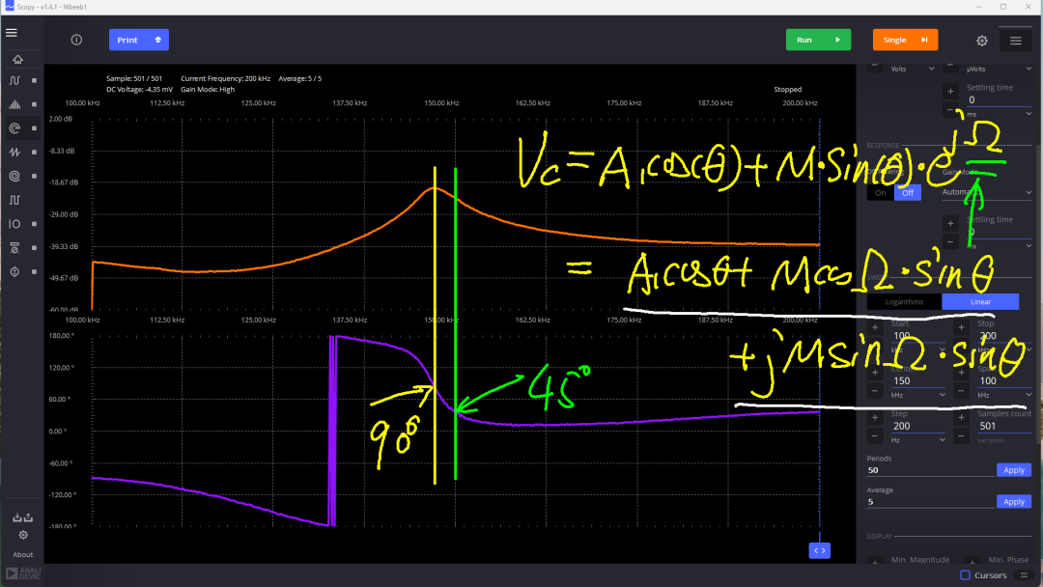Viewport: 1043px width, 587px height.
Task: Click the Average input field
Action: point(930,502)
